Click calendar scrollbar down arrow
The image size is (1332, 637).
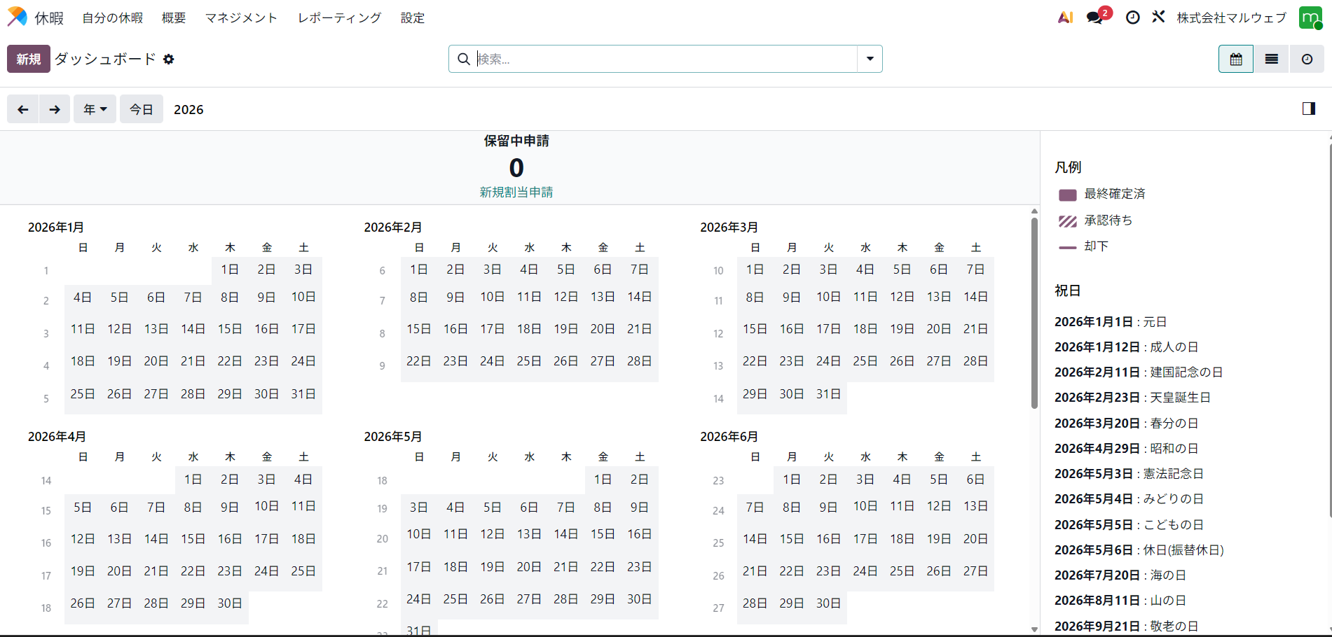1034,629
